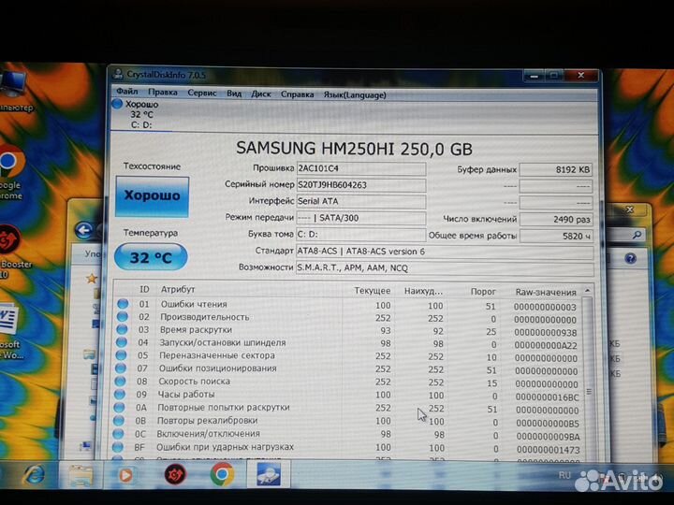
Task: Click search magnifier in background Explorer window
Action: click(637, 235)
